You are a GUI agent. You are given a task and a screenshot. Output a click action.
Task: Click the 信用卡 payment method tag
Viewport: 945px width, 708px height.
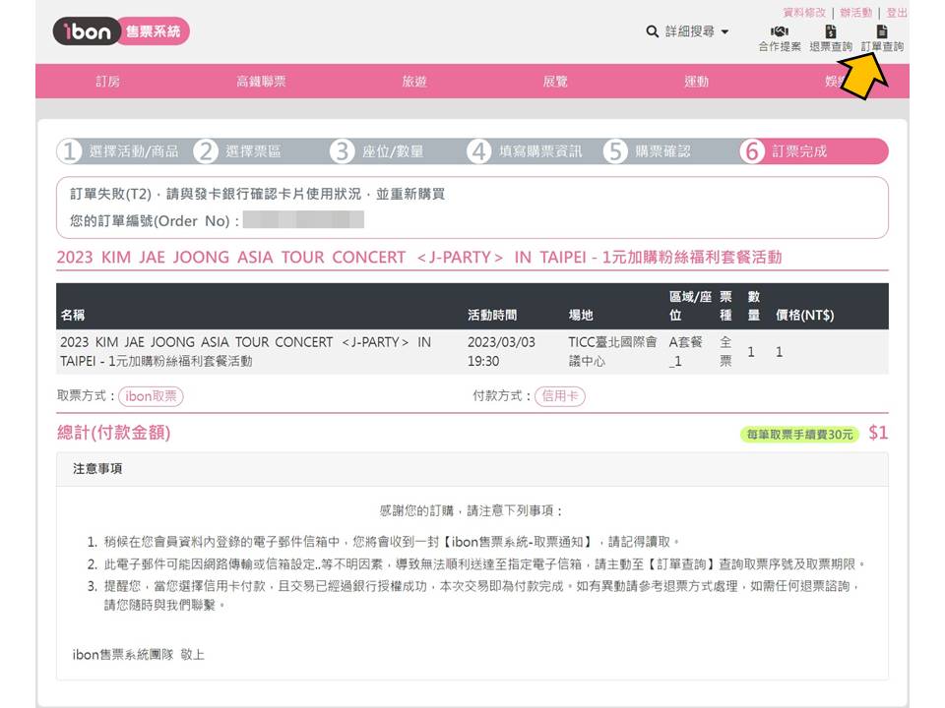[x=560, y=396]
